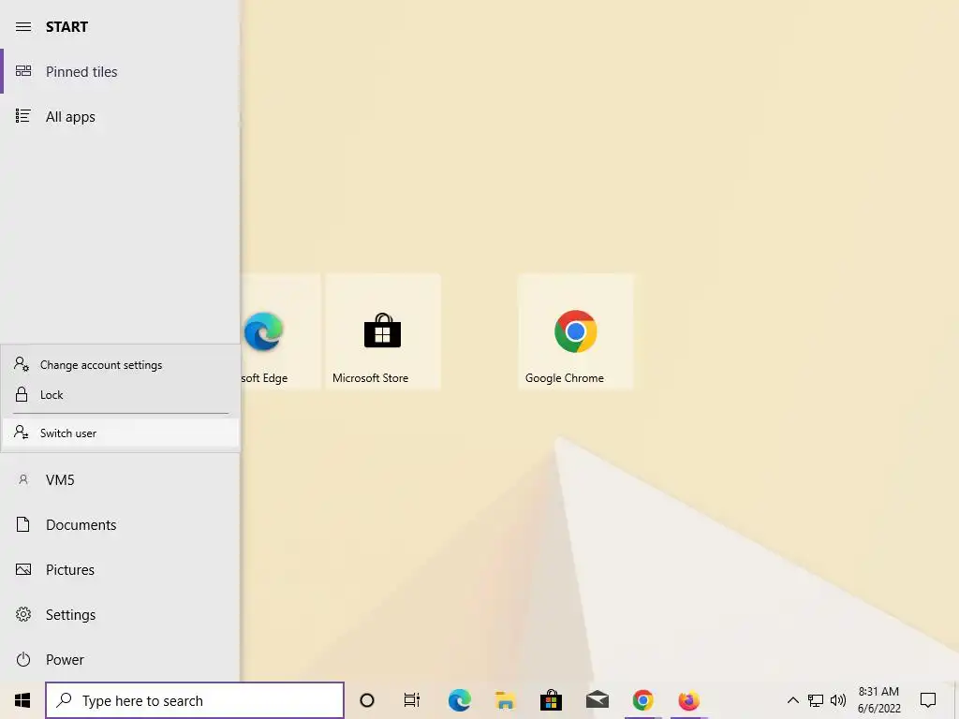Click the document icon beside Documents

(x=23, y=524)
